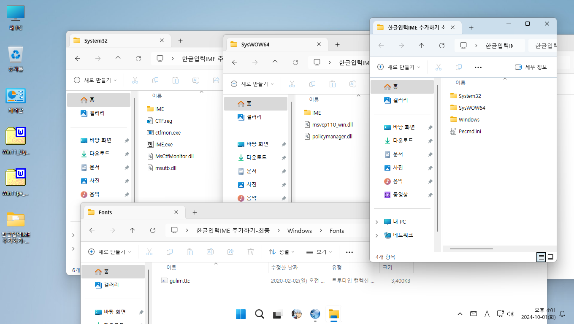Click the copy icon in SysWOW64 toolbar
This screenshot has height=324, width=574.
312,84
